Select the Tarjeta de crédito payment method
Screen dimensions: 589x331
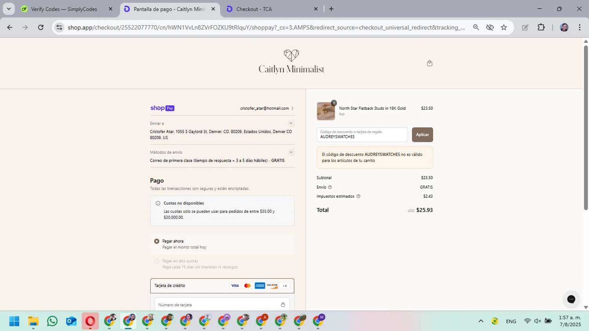tap(222, 286)
